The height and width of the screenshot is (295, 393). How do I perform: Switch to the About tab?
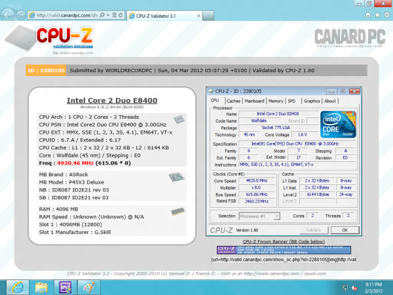point(330,101)
